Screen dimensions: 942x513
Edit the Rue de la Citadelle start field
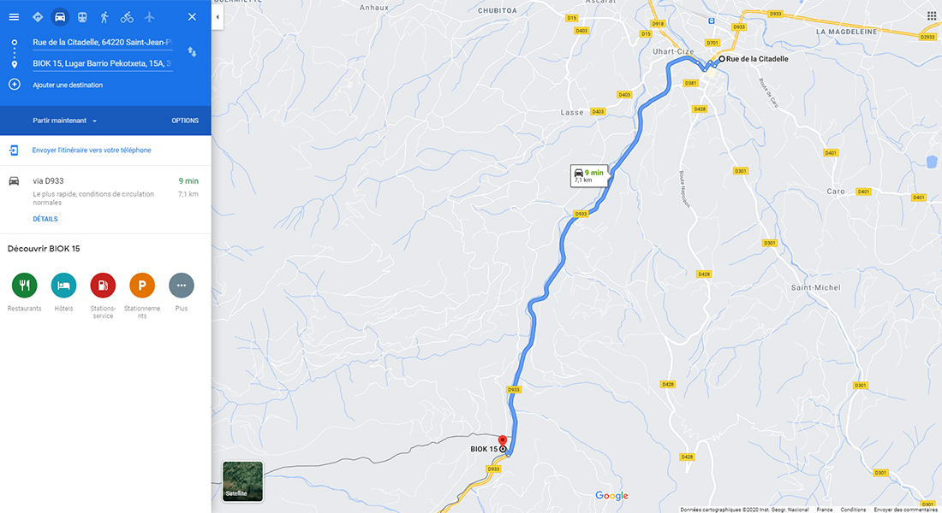102,42
